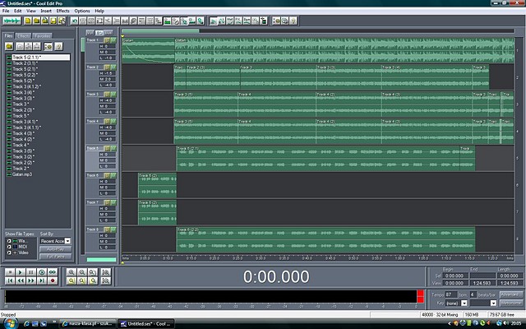526x329 pixels.
Task: Select 'Track 5 (2.1.1)' file entry
Action: (41, 57)
